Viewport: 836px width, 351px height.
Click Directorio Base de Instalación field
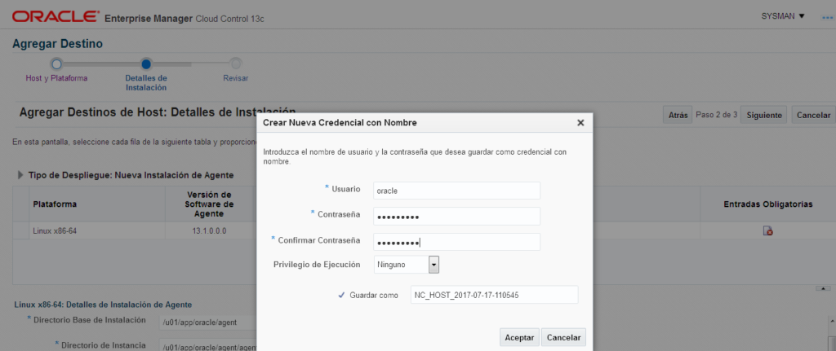pos(208,322)
